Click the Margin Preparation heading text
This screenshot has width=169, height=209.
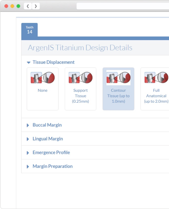point(52,166)
